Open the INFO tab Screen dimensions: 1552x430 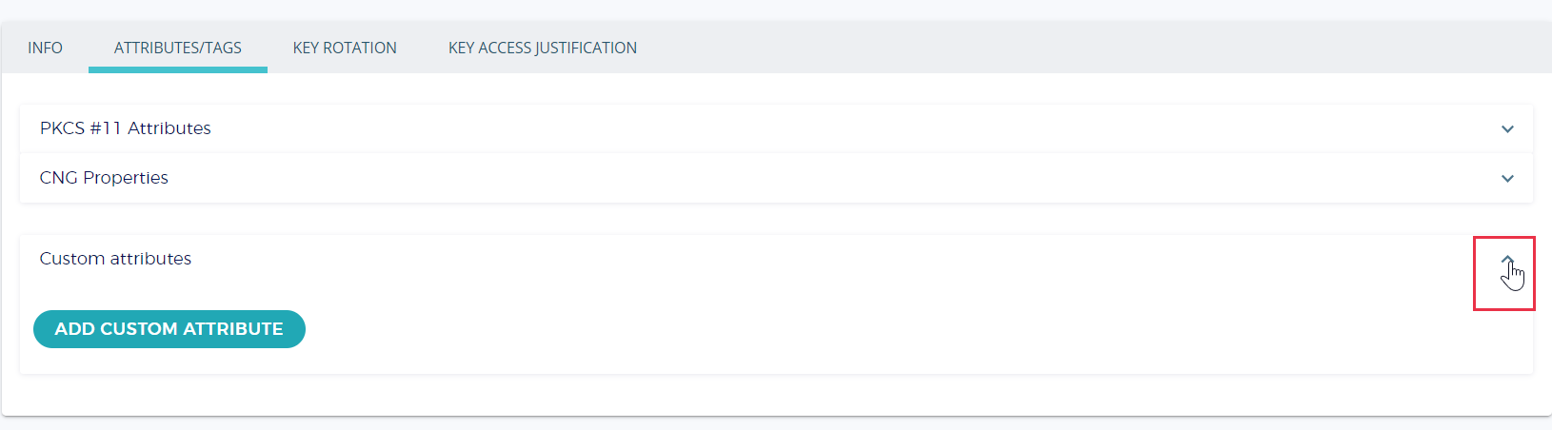click(45, 48)
